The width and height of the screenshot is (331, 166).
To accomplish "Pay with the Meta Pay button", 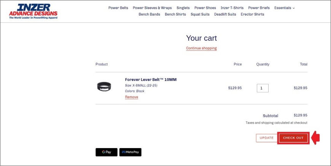I will point(130,152).
